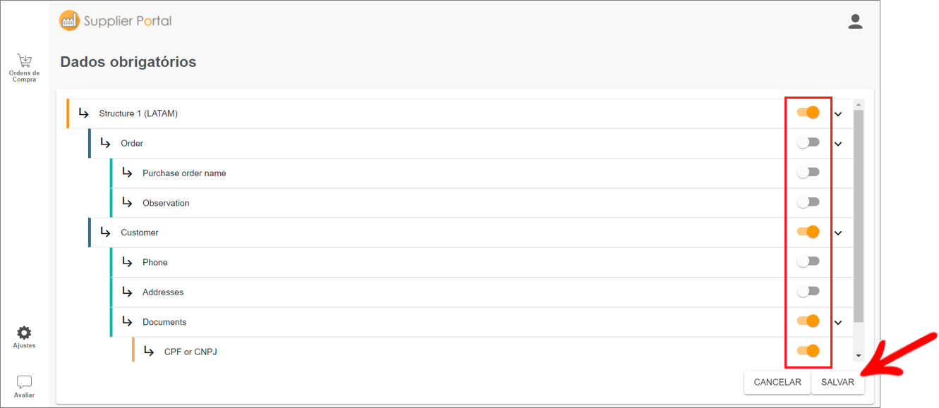Click the arrow icon beside CPF or CNPJ
Viewport: 939px width, 408px height.
(149, 351)
